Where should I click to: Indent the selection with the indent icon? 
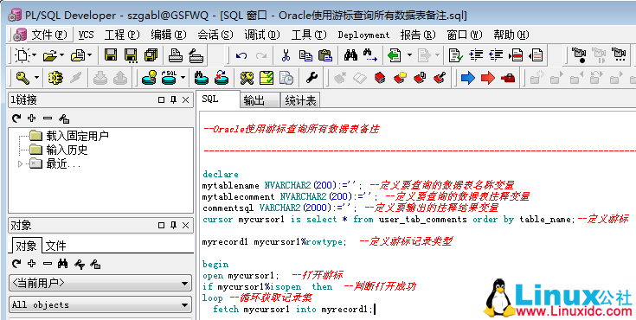476,55
